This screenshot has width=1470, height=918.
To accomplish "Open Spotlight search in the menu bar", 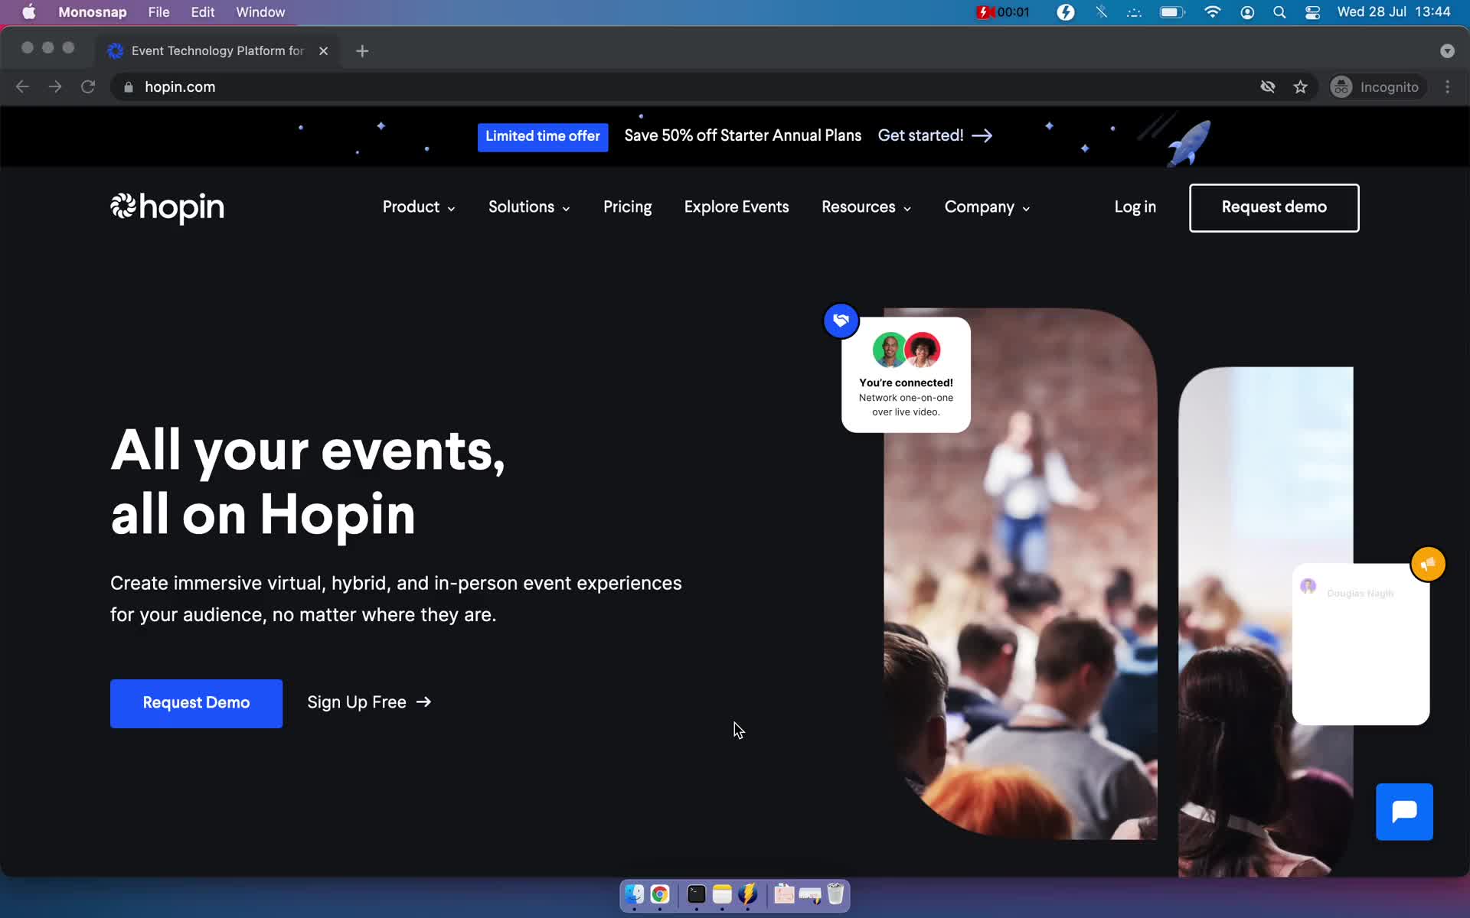I will tap(1279, 12).
